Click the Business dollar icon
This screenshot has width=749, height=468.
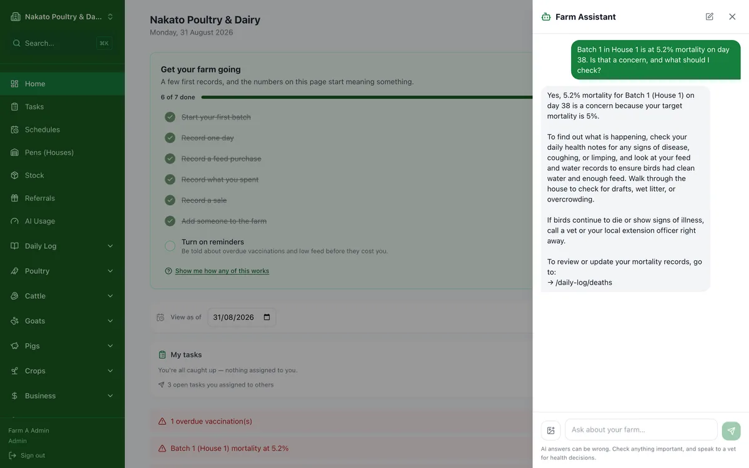coord(15,396)
